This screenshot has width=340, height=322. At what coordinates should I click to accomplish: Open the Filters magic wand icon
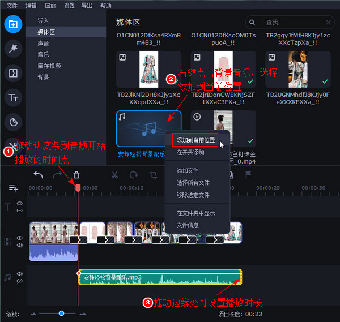13,49
